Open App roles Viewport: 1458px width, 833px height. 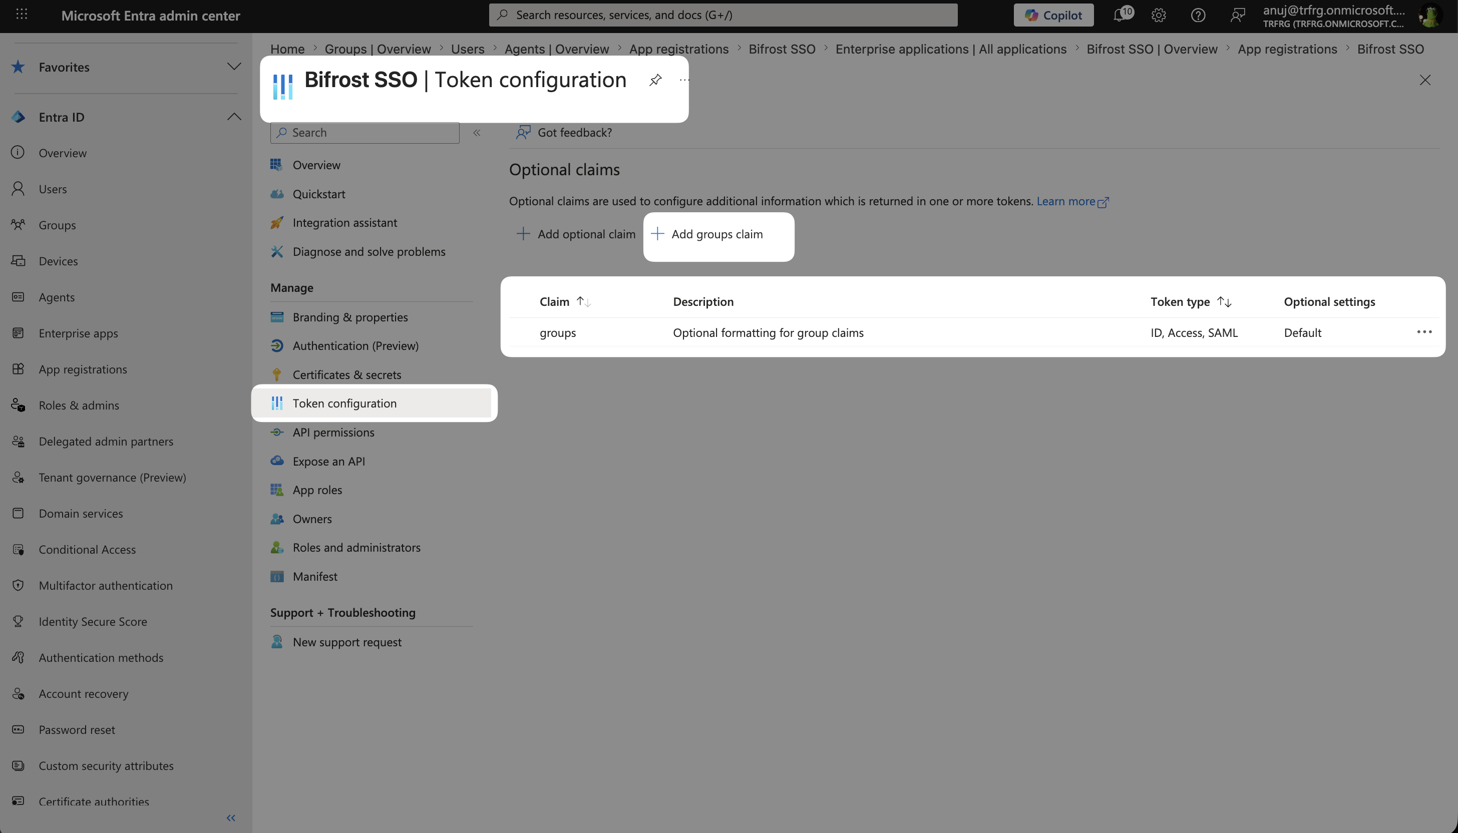pyautogui.click(x=317, y=490)
